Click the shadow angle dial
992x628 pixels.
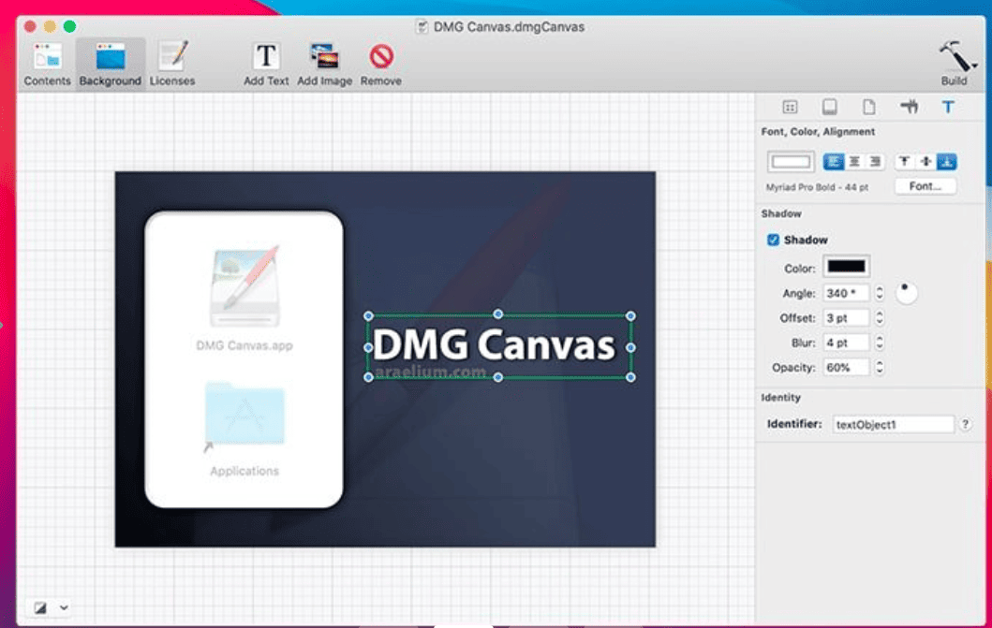[906, 293]
